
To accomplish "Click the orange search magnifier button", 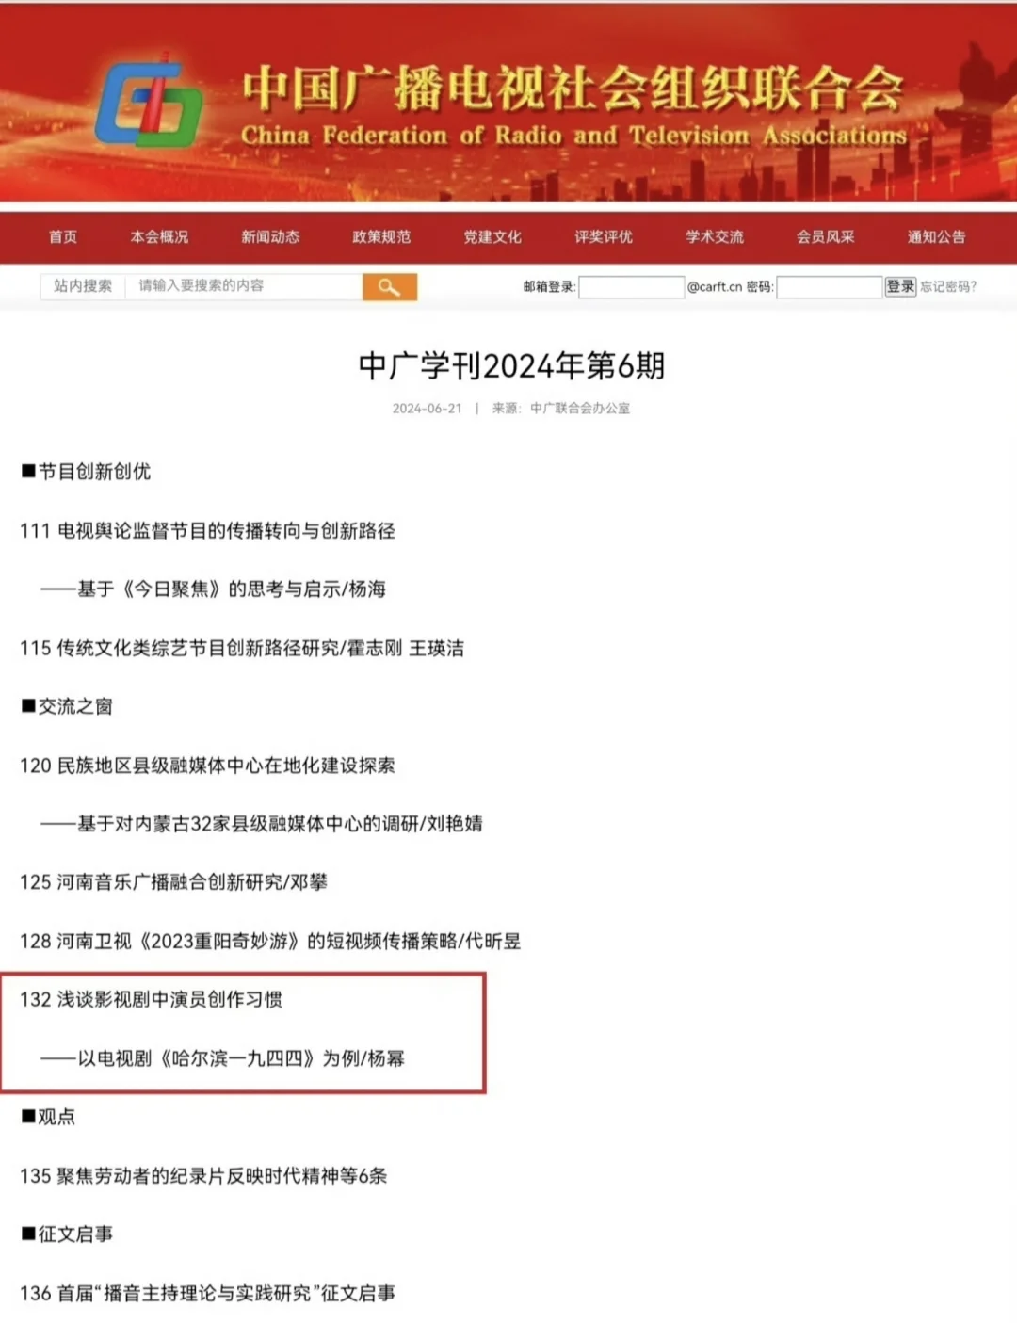I will tap(389, 287).
